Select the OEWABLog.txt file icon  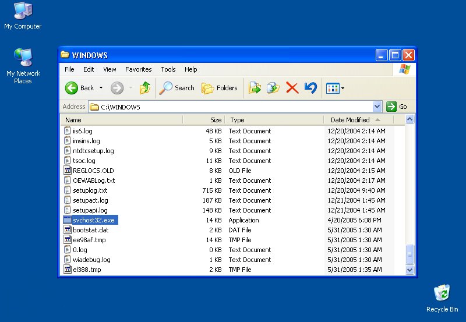pos(68,181)
